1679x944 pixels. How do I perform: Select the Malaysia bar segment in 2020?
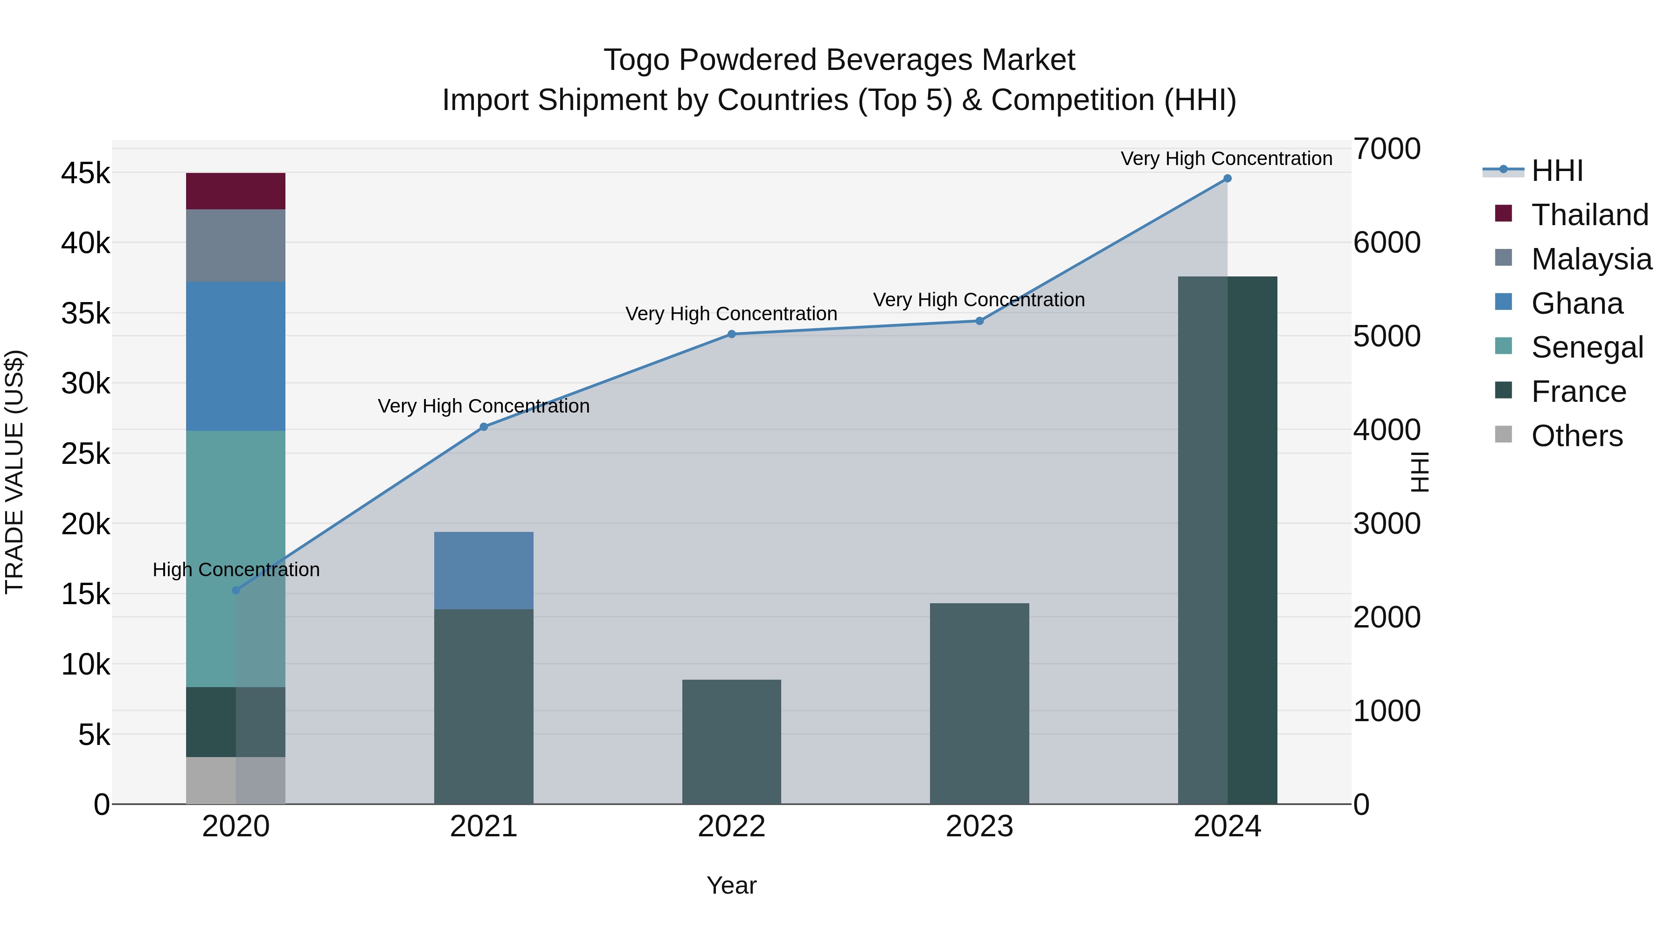point(236,246)
